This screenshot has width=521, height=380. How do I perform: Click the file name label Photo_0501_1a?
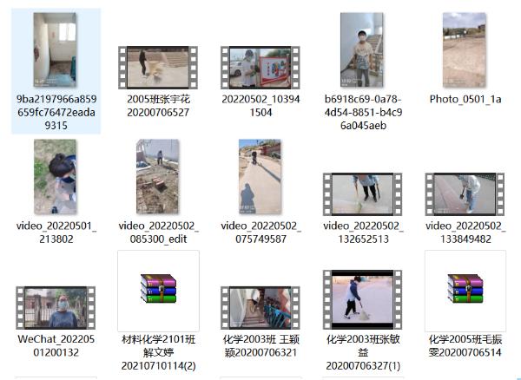(465, 99)
